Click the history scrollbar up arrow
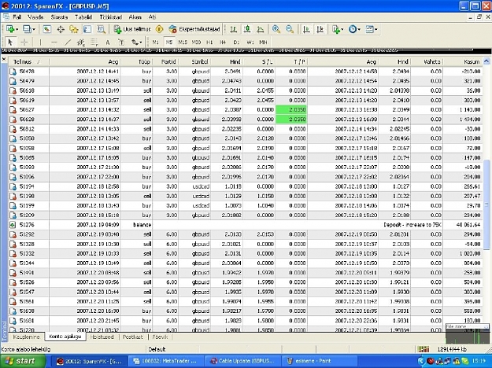Image resolution: width=492 pixels, height=368 pixels. (486, 61)
